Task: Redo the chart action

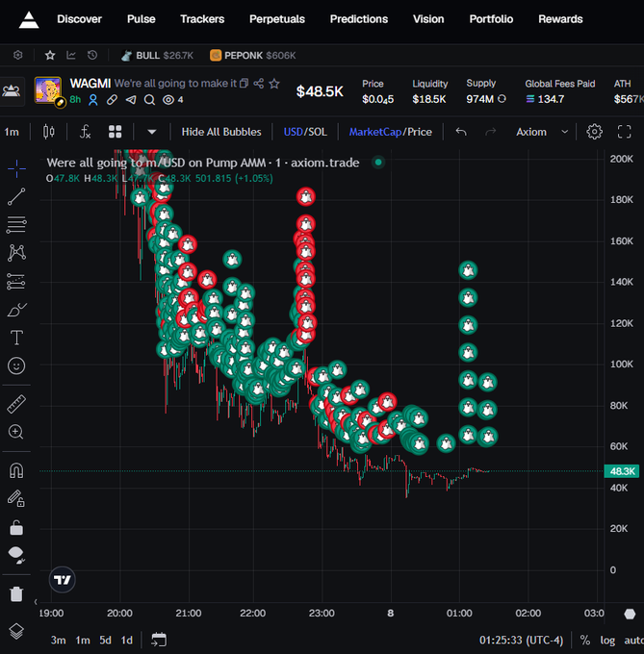Action: click(x=490, y=132)
